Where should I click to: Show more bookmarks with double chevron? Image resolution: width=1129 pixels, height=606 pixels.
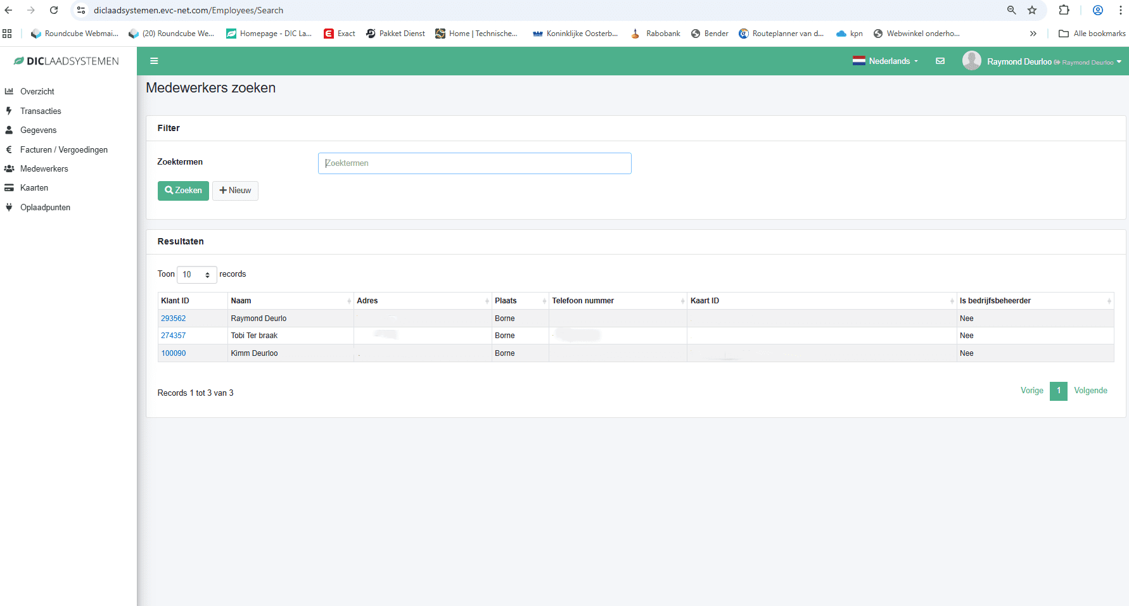pyautogui.click(x=1033, y=34)
